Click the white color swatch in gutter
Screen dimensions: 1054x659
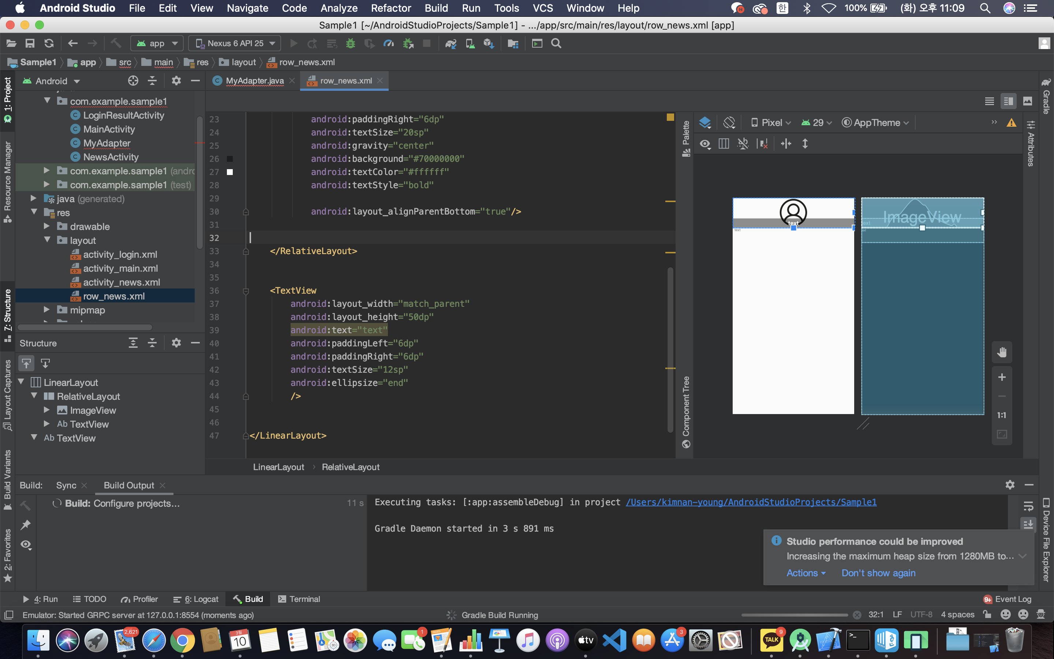click(230, 172)
